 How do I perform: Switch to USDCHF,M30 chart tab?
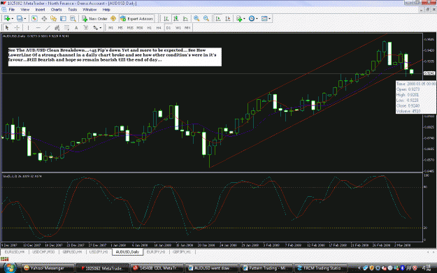point(43,252)
